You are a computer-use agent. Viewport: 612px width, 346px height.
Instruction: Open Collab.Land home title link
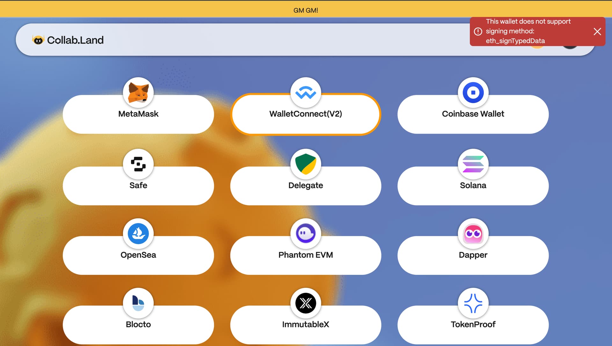coord(75,40)
